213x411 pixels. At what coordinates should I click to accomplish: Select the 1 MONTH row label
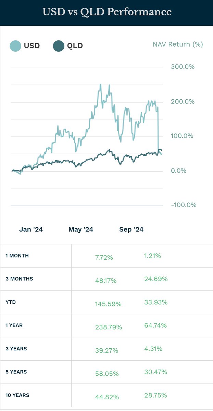click(17, 256)
